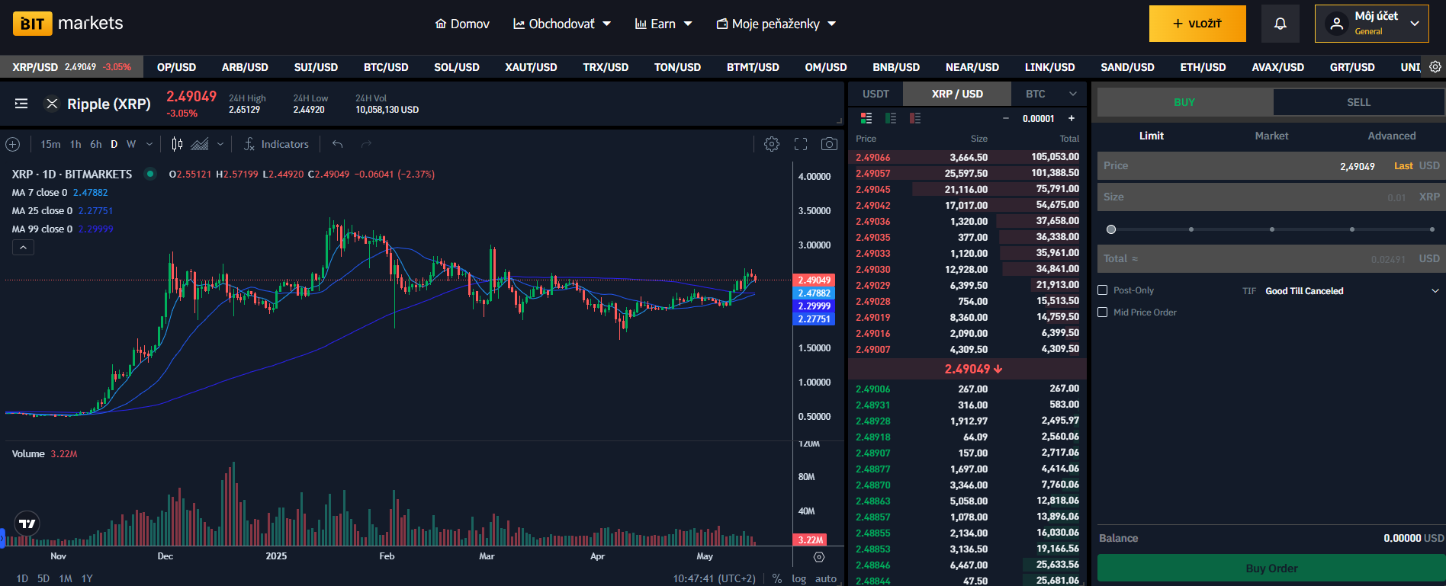This screenshot has width=1446, height=586.
Task: Expand the chart style dropdown arrow
Action: pos(220,144)
